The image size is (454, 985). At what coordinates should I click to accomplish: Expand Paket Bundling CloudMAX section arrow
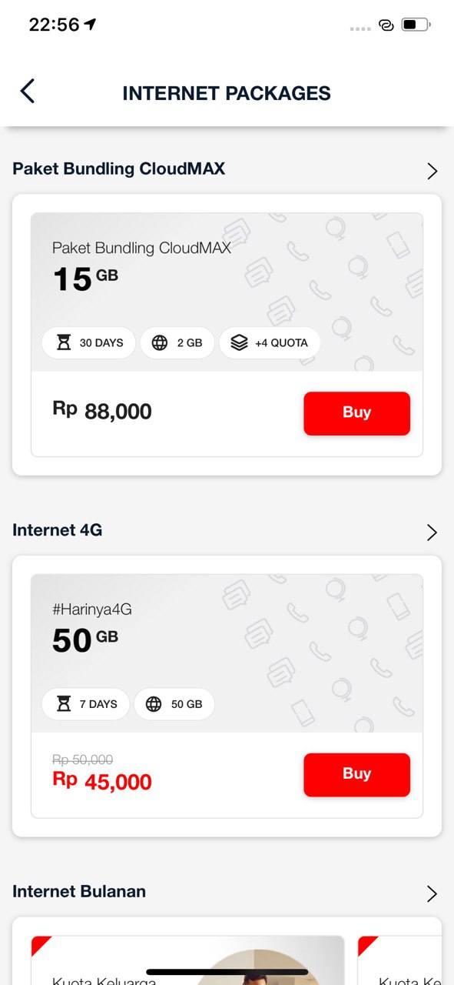click(432, 171)
